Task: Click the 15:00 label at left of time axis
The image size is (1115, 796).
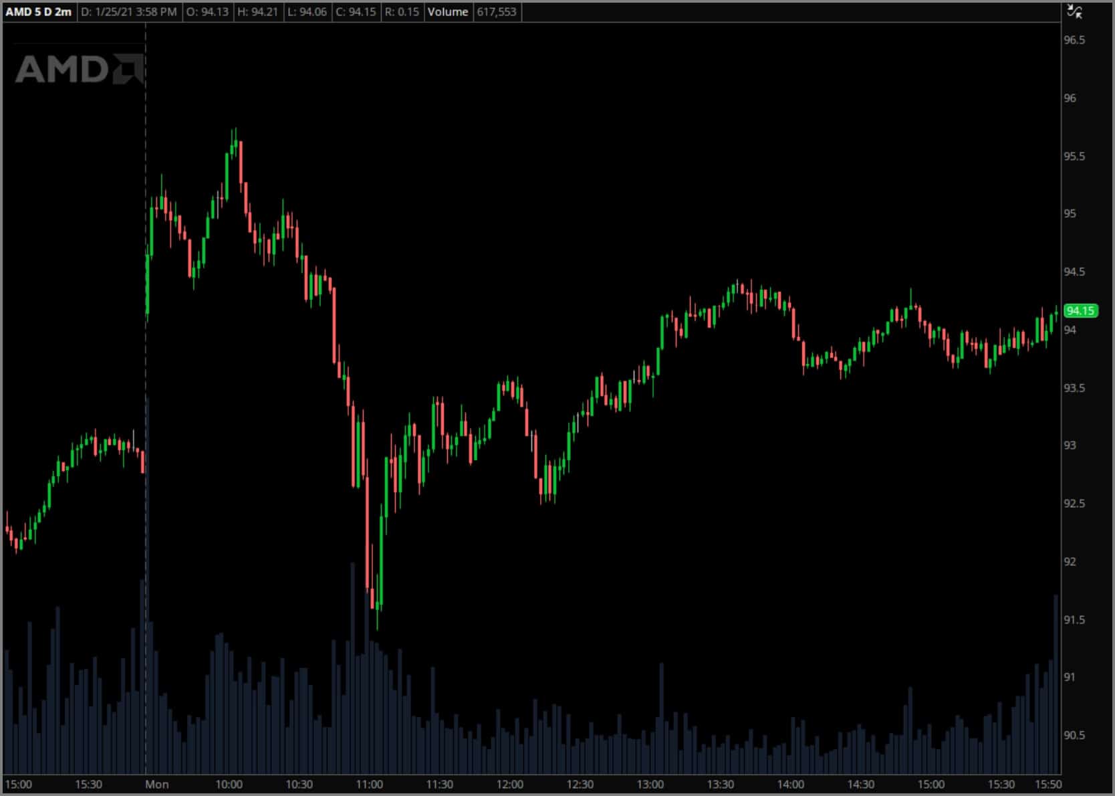Action: 18,784
